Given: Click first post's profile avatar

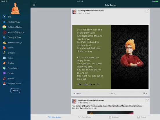Looking at the screenshot, I should [74, 12].
